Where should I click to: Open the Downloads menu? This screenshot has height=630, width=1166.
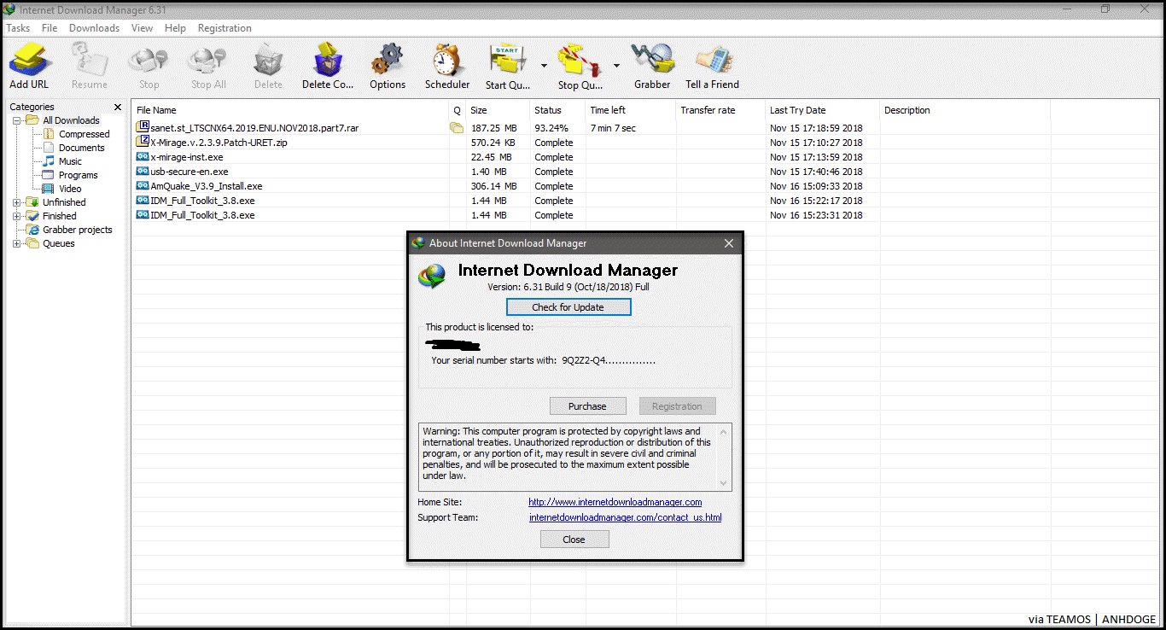(x=94, y=28)
